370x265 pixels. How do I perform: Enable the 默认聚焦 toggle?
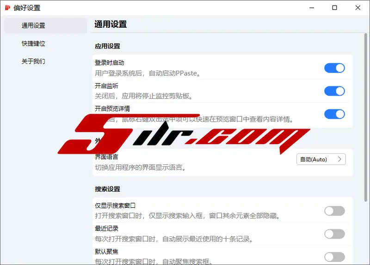coord(334,257)
